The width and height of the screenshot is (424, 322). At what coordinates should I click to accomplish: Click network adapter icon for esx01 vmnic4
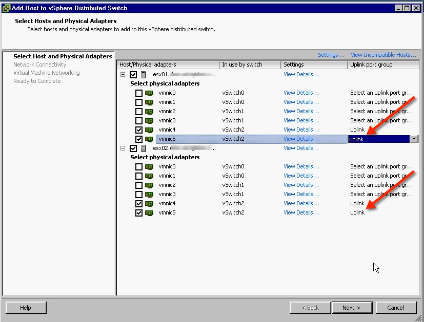(x=149, y=130)
